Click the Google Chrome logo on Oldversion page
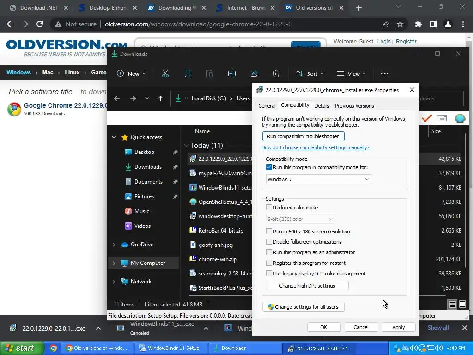The image size is (473, 355). pos(14,109)
